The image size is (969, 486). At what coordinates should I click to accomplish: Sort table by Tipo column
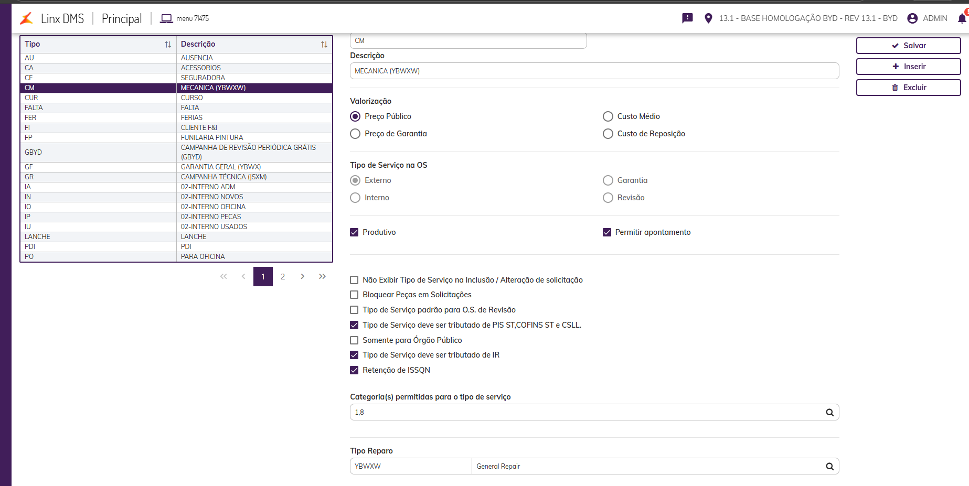click(x=168, y=45)
